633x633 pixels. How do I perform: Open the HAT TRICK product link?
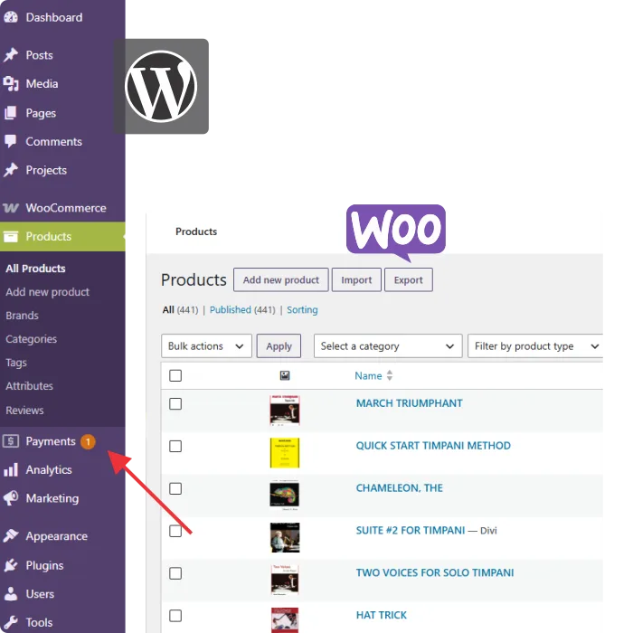382,615
